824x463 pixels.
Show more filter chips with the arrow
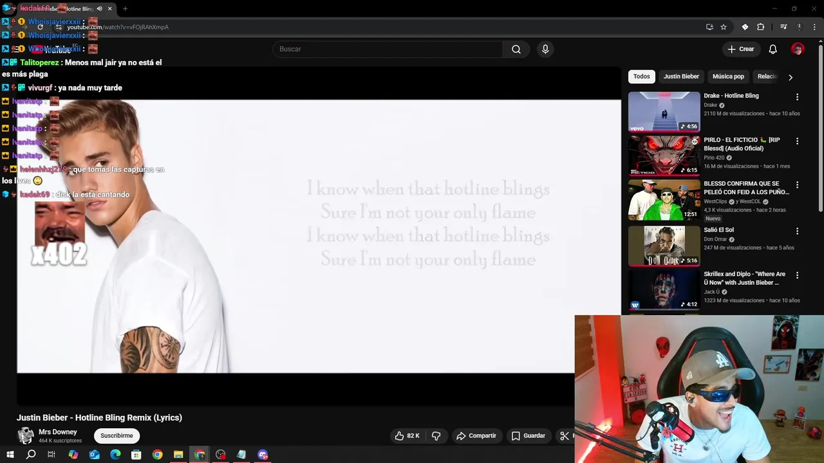tap(791, 77)
